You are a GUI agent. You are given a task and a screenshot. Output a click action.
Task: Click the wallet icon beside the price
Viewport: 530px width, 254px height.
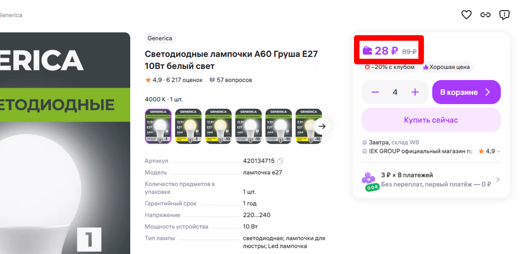pos(368,51)
